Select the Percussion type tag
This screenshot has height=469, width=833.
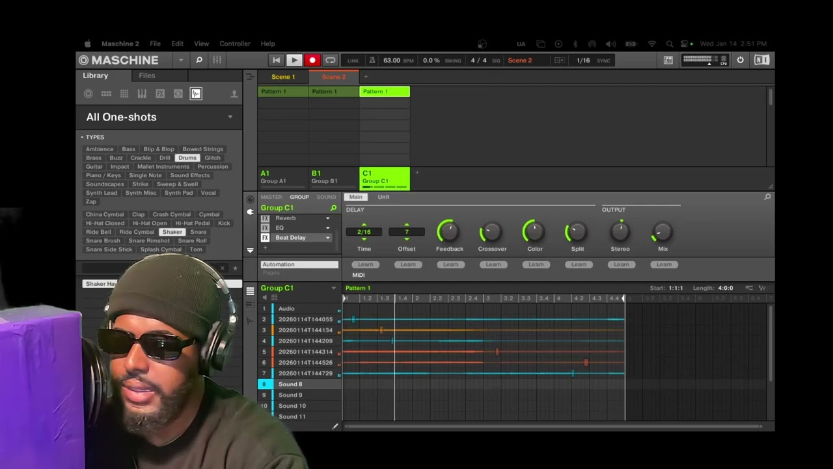[x=213, y=167]
